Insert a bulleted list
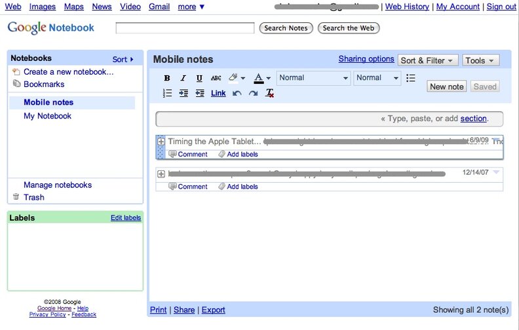The height and width of the screenshot is (330, 519). (x=411, y=78)
